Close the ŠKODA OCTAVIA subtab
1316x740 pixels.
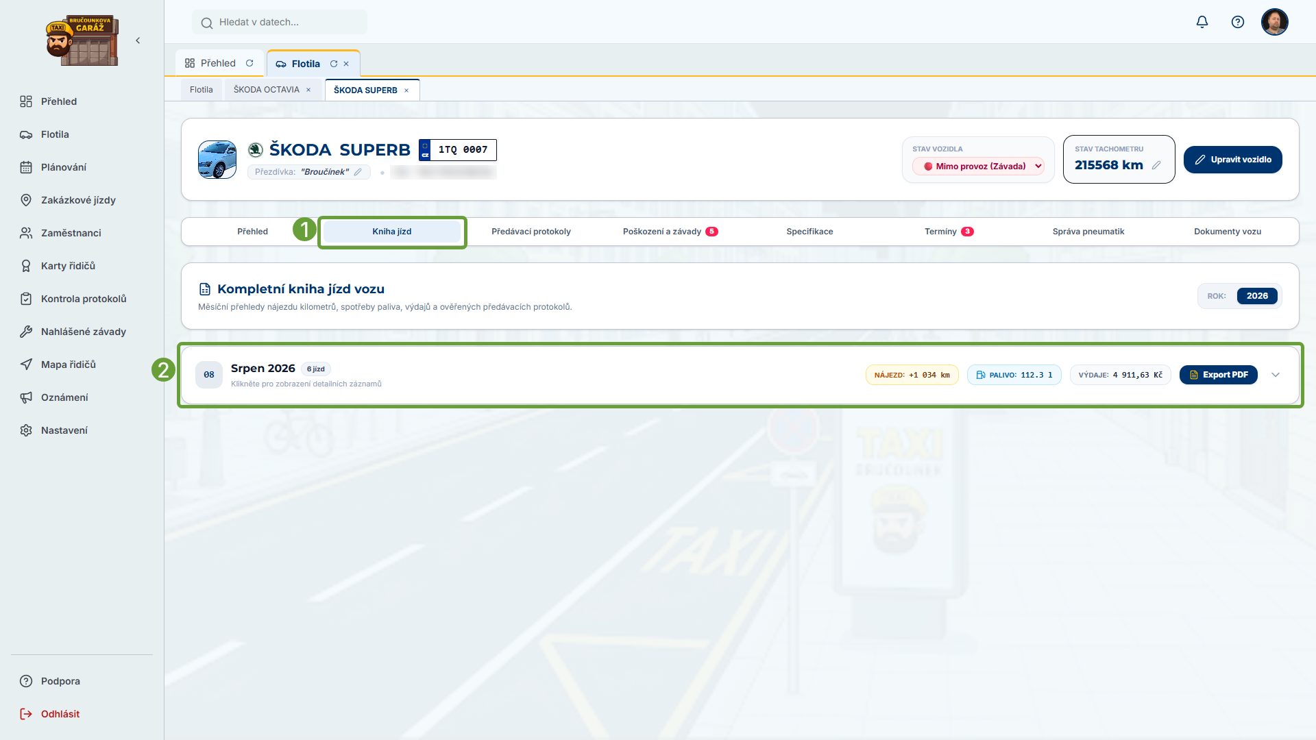pyautogui.click(x=308, y=90)
